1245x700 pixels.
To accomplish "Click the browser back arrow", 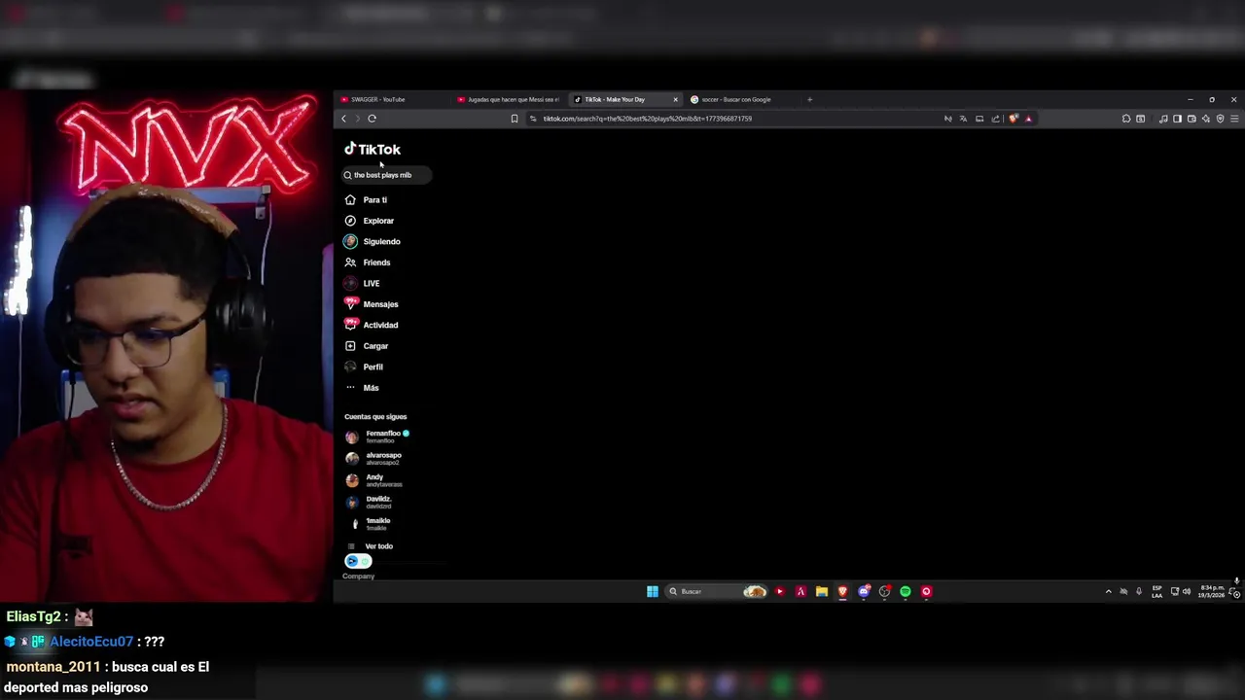I will coord(343,119).
